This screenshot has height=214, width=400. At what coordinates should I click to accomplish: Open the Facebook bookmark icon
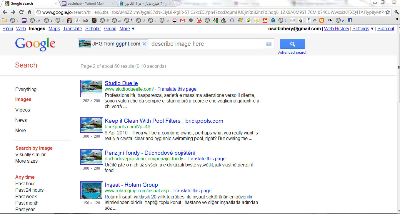(350, 20)
